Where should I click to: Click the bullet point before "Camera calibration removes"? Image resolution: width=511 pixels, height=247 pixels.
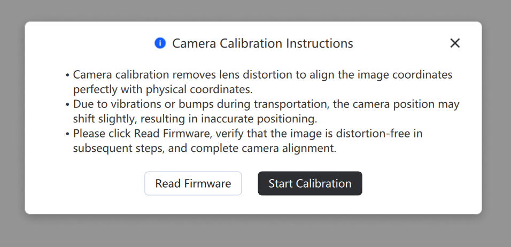(x=68, y=75)
